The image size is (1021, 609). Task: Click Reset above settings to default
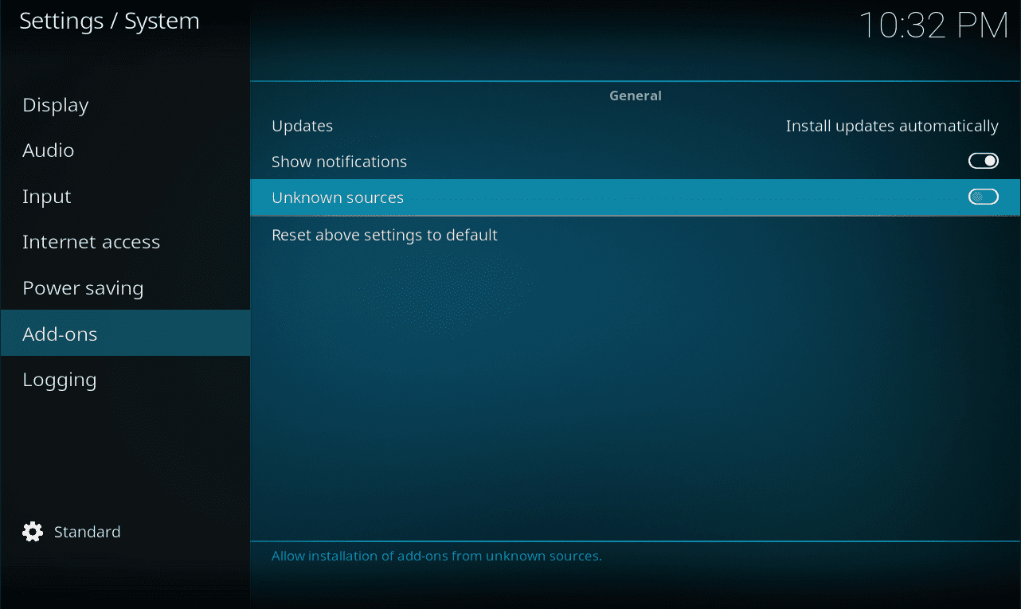click(385, 235)
